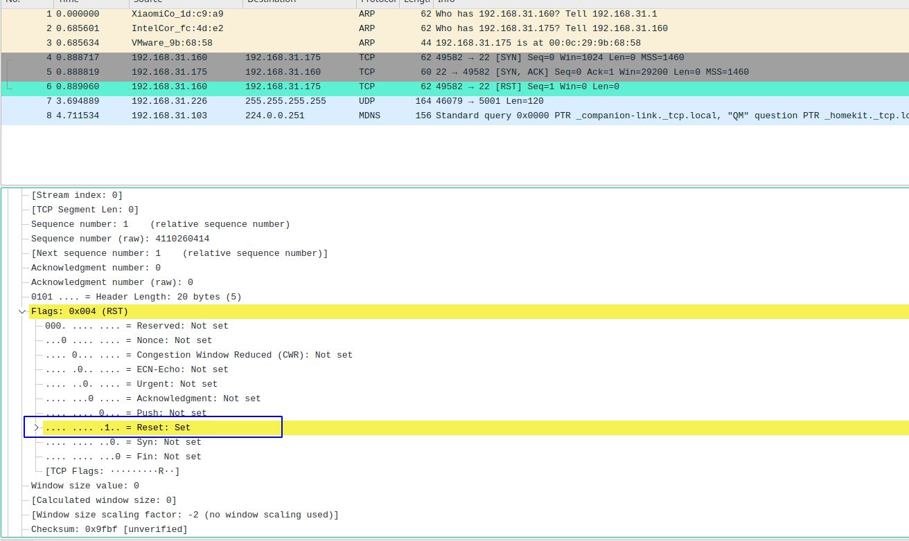The image size is (909, 541).
Task: Select 'Acknowledgment number (raw): 0' field
Action: (112, 282)
